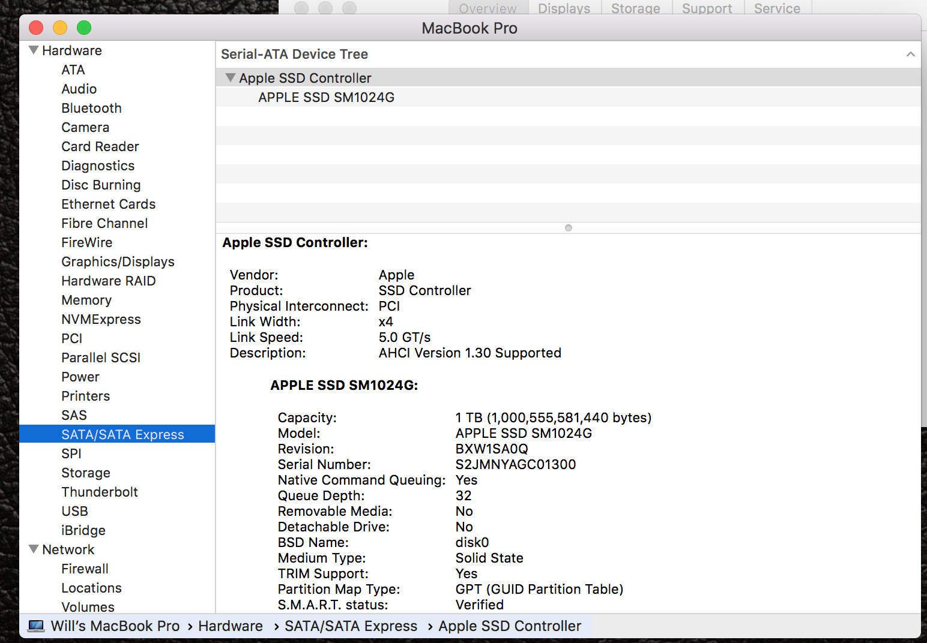Select SAS in the sidebar
The image size is (927, 643).
pyautogui.click(x=74, y=415)
